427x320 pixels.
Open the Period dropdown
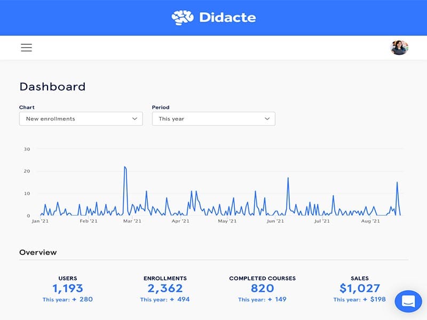point(213,118)
